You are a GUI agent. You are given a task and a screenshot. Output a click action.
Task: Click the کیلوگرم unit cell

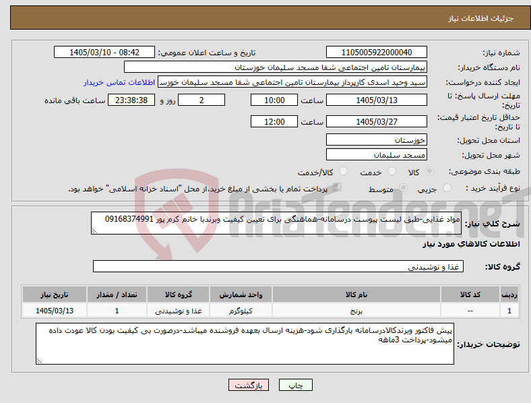click(x=241, y=311)
